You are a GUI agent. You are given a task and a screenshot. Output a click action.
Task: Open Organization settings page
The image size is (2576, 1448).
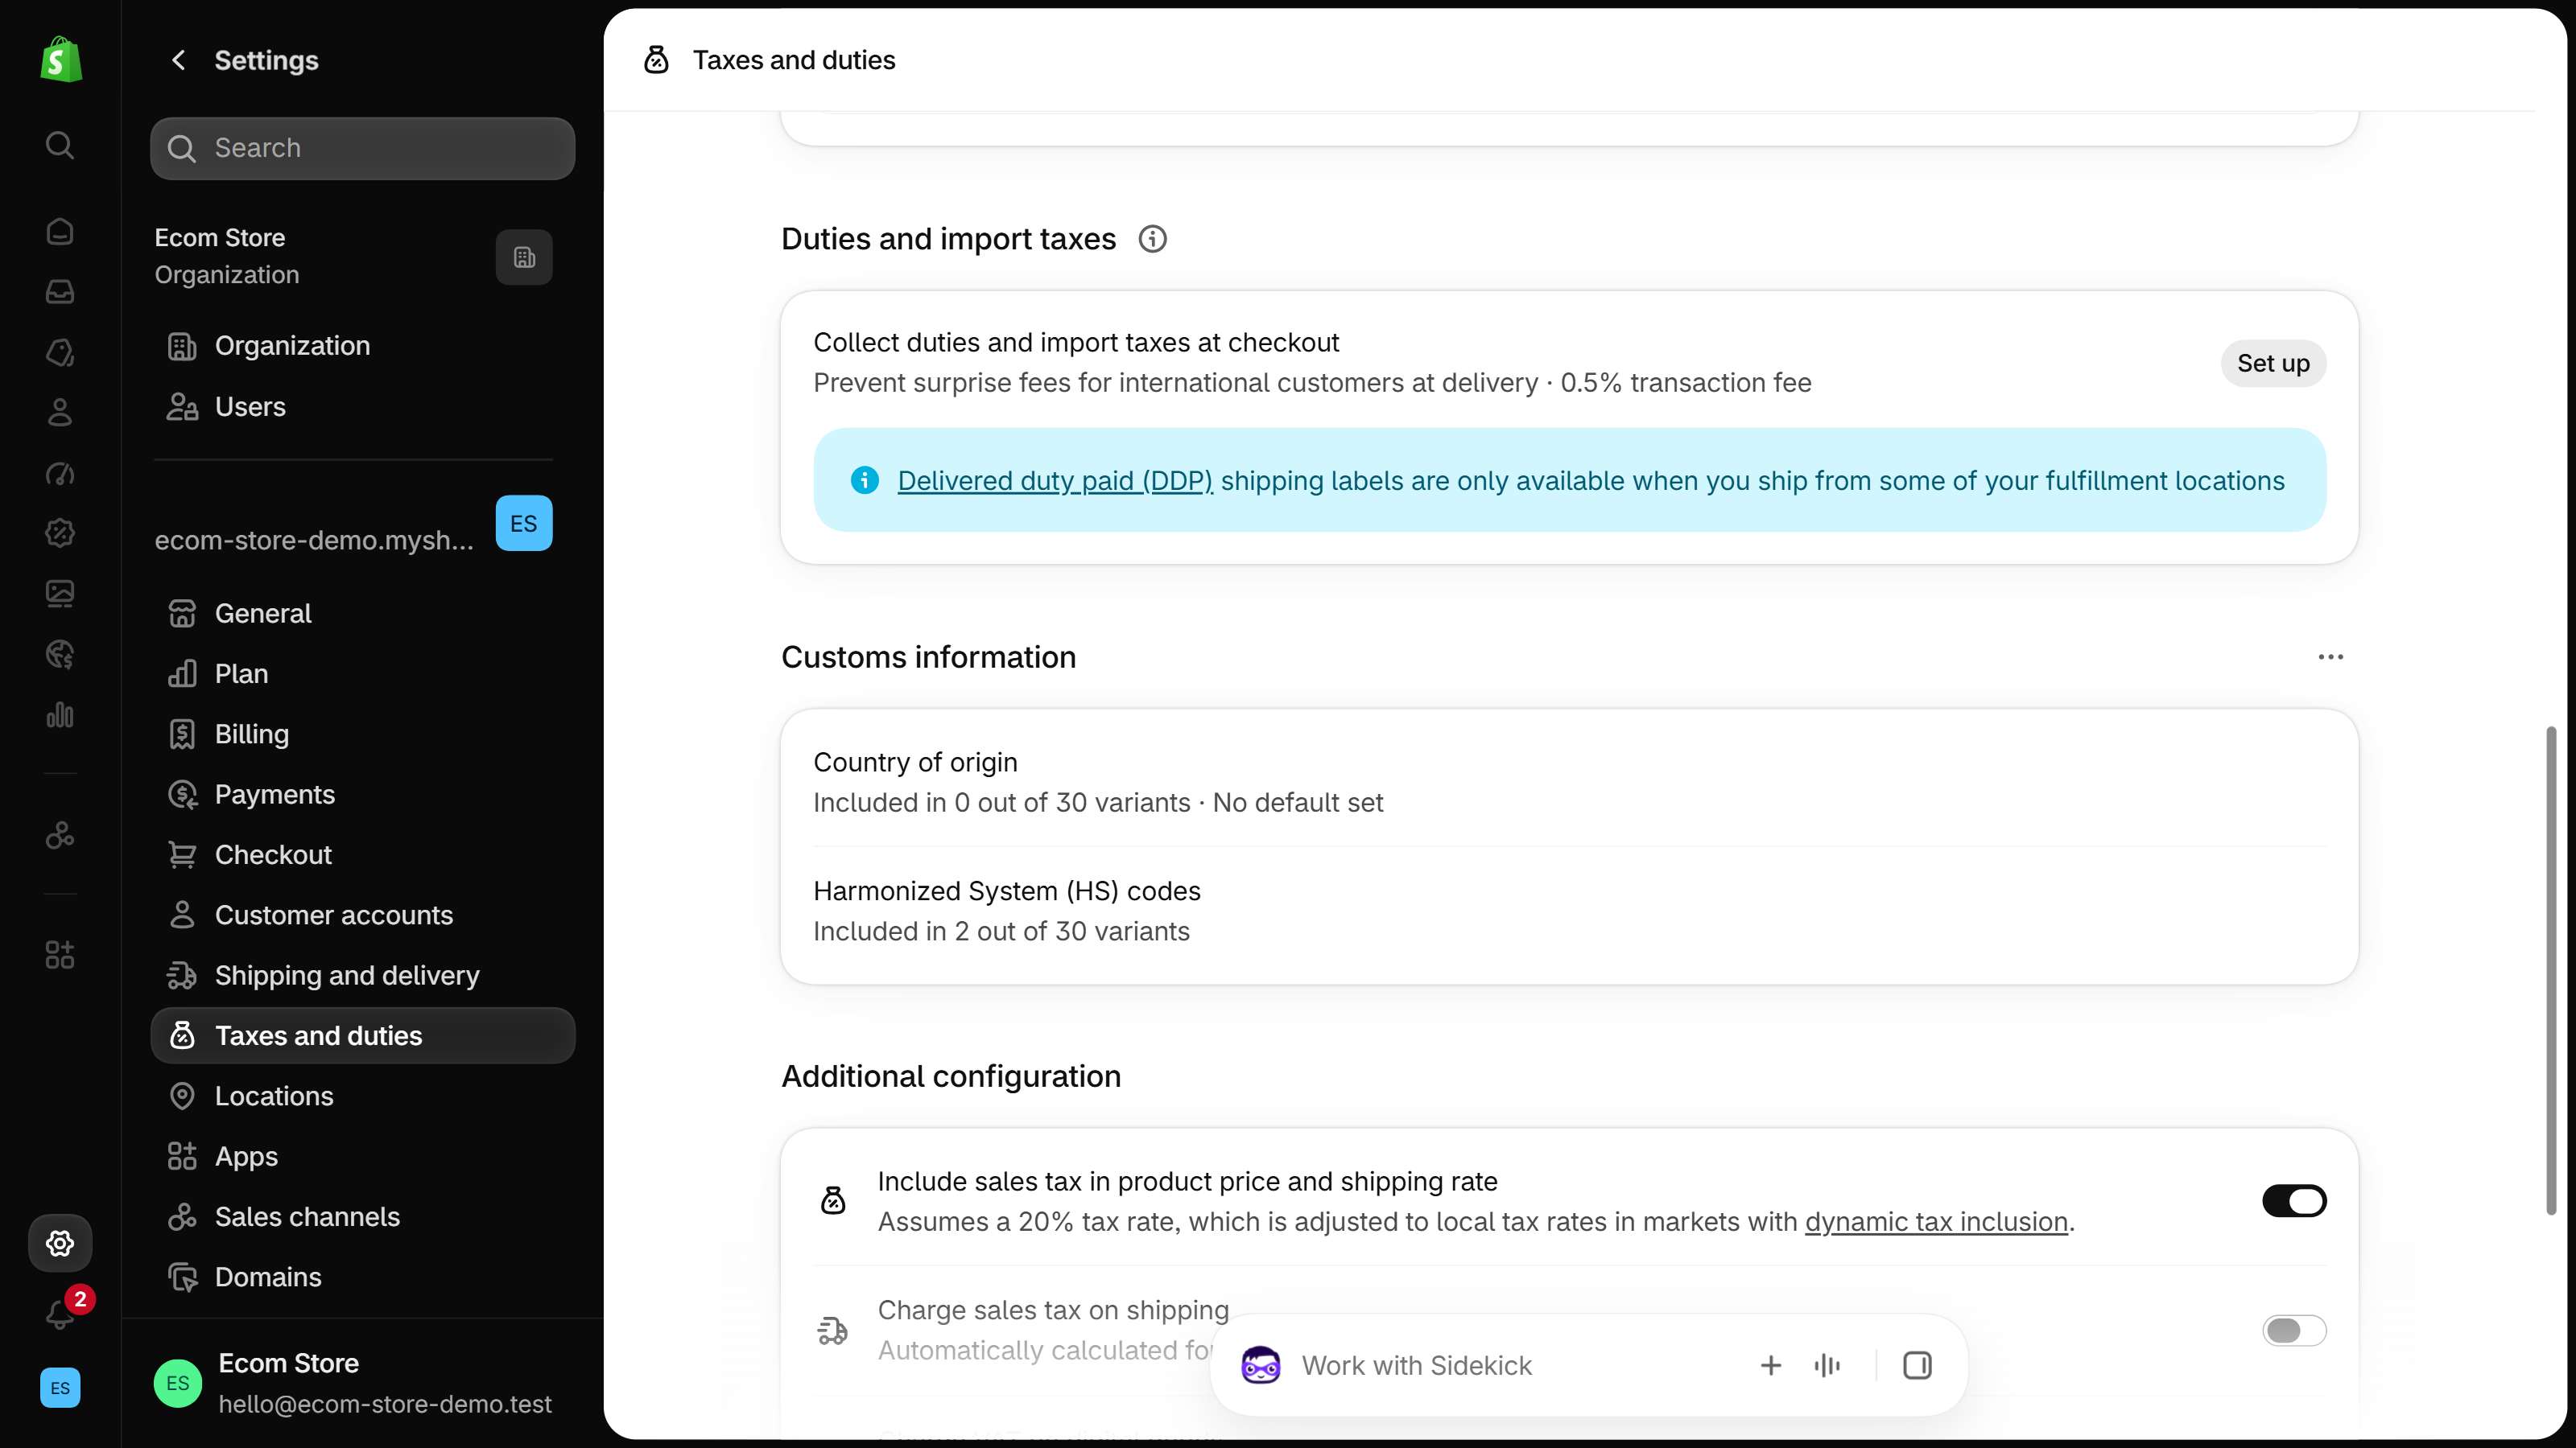point(362,346)
